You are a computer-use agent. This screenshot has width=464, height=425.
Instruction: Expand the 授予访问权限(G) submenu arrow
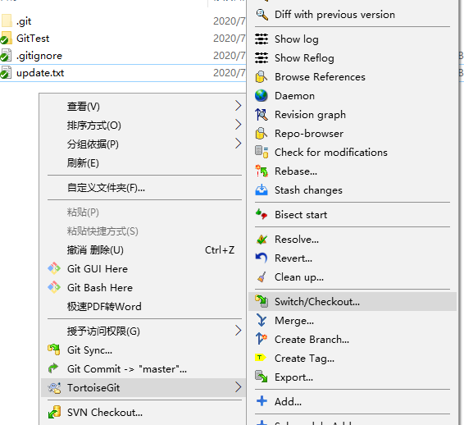click(239, 331)
